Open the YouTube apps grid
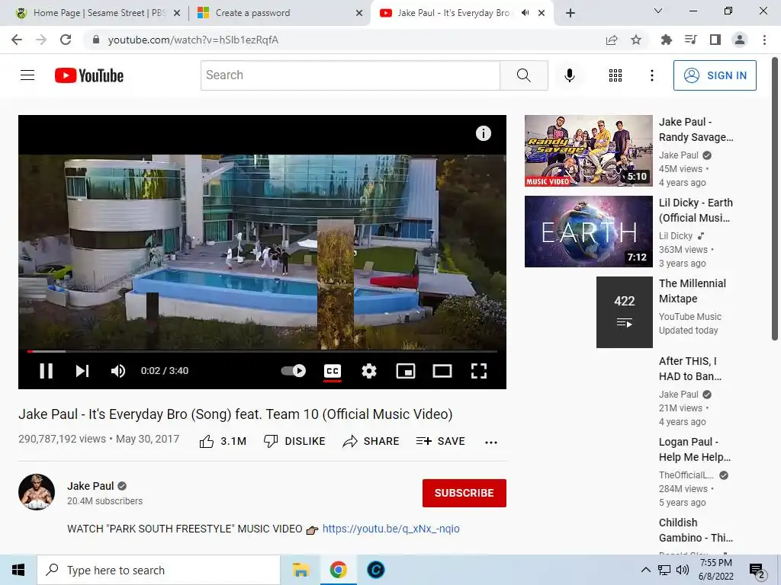Screen dimensions: 781x585 click(x=615, y=75)
